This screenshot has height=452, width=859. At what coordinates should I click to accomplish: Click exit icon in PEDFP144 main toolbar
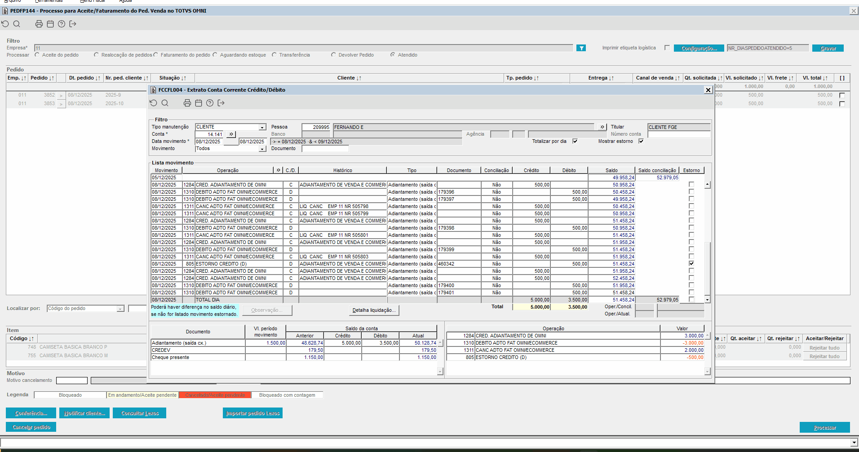(x=73, y=24)
